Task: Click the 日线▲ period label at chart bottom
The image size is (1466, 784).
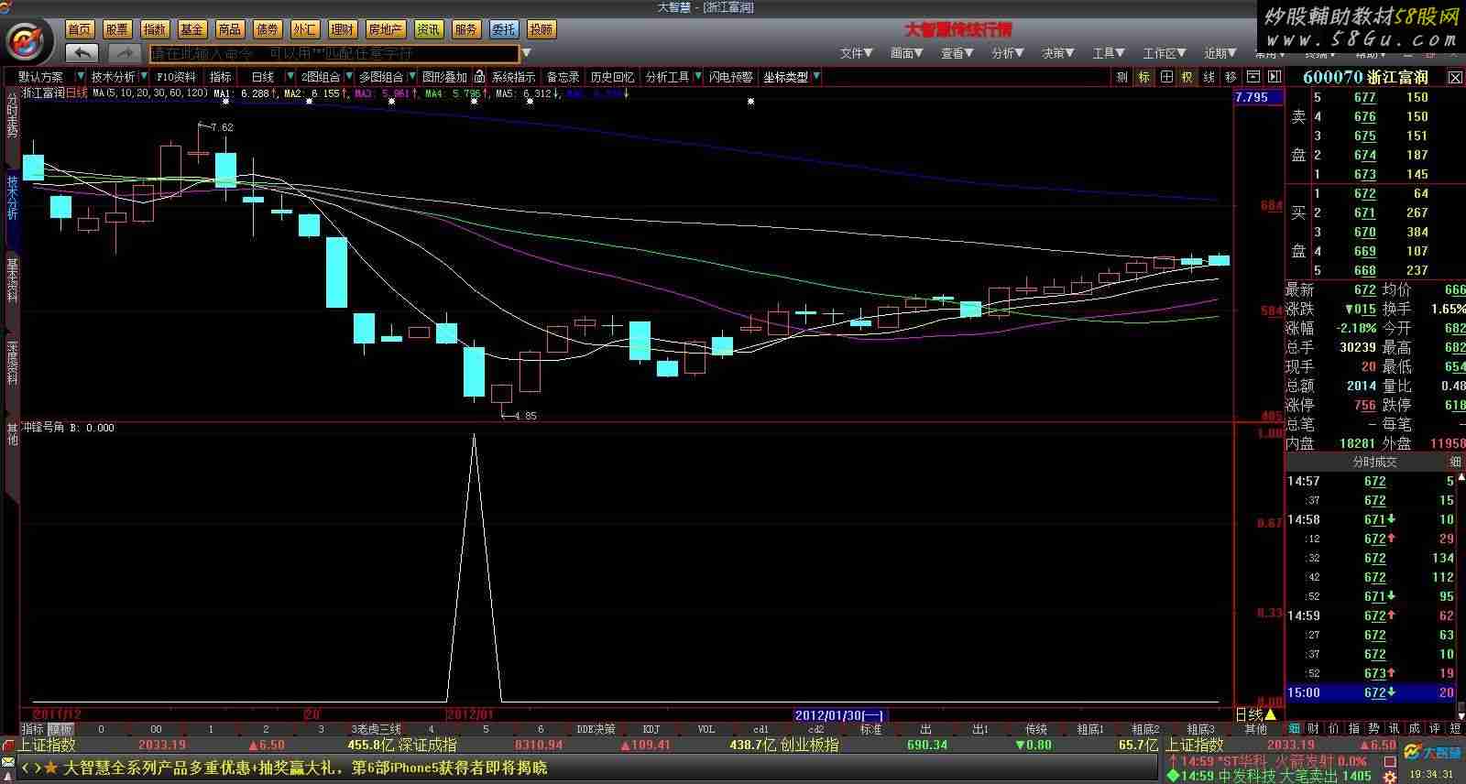Action: click(x=1255, y=714)
